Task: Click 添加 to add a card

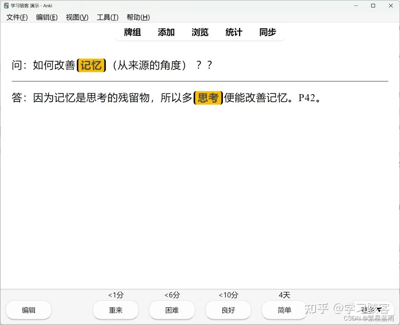Action: click(166, 32)
